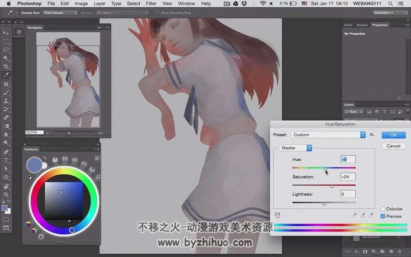Switch to the Color tab

pos(348,25)
